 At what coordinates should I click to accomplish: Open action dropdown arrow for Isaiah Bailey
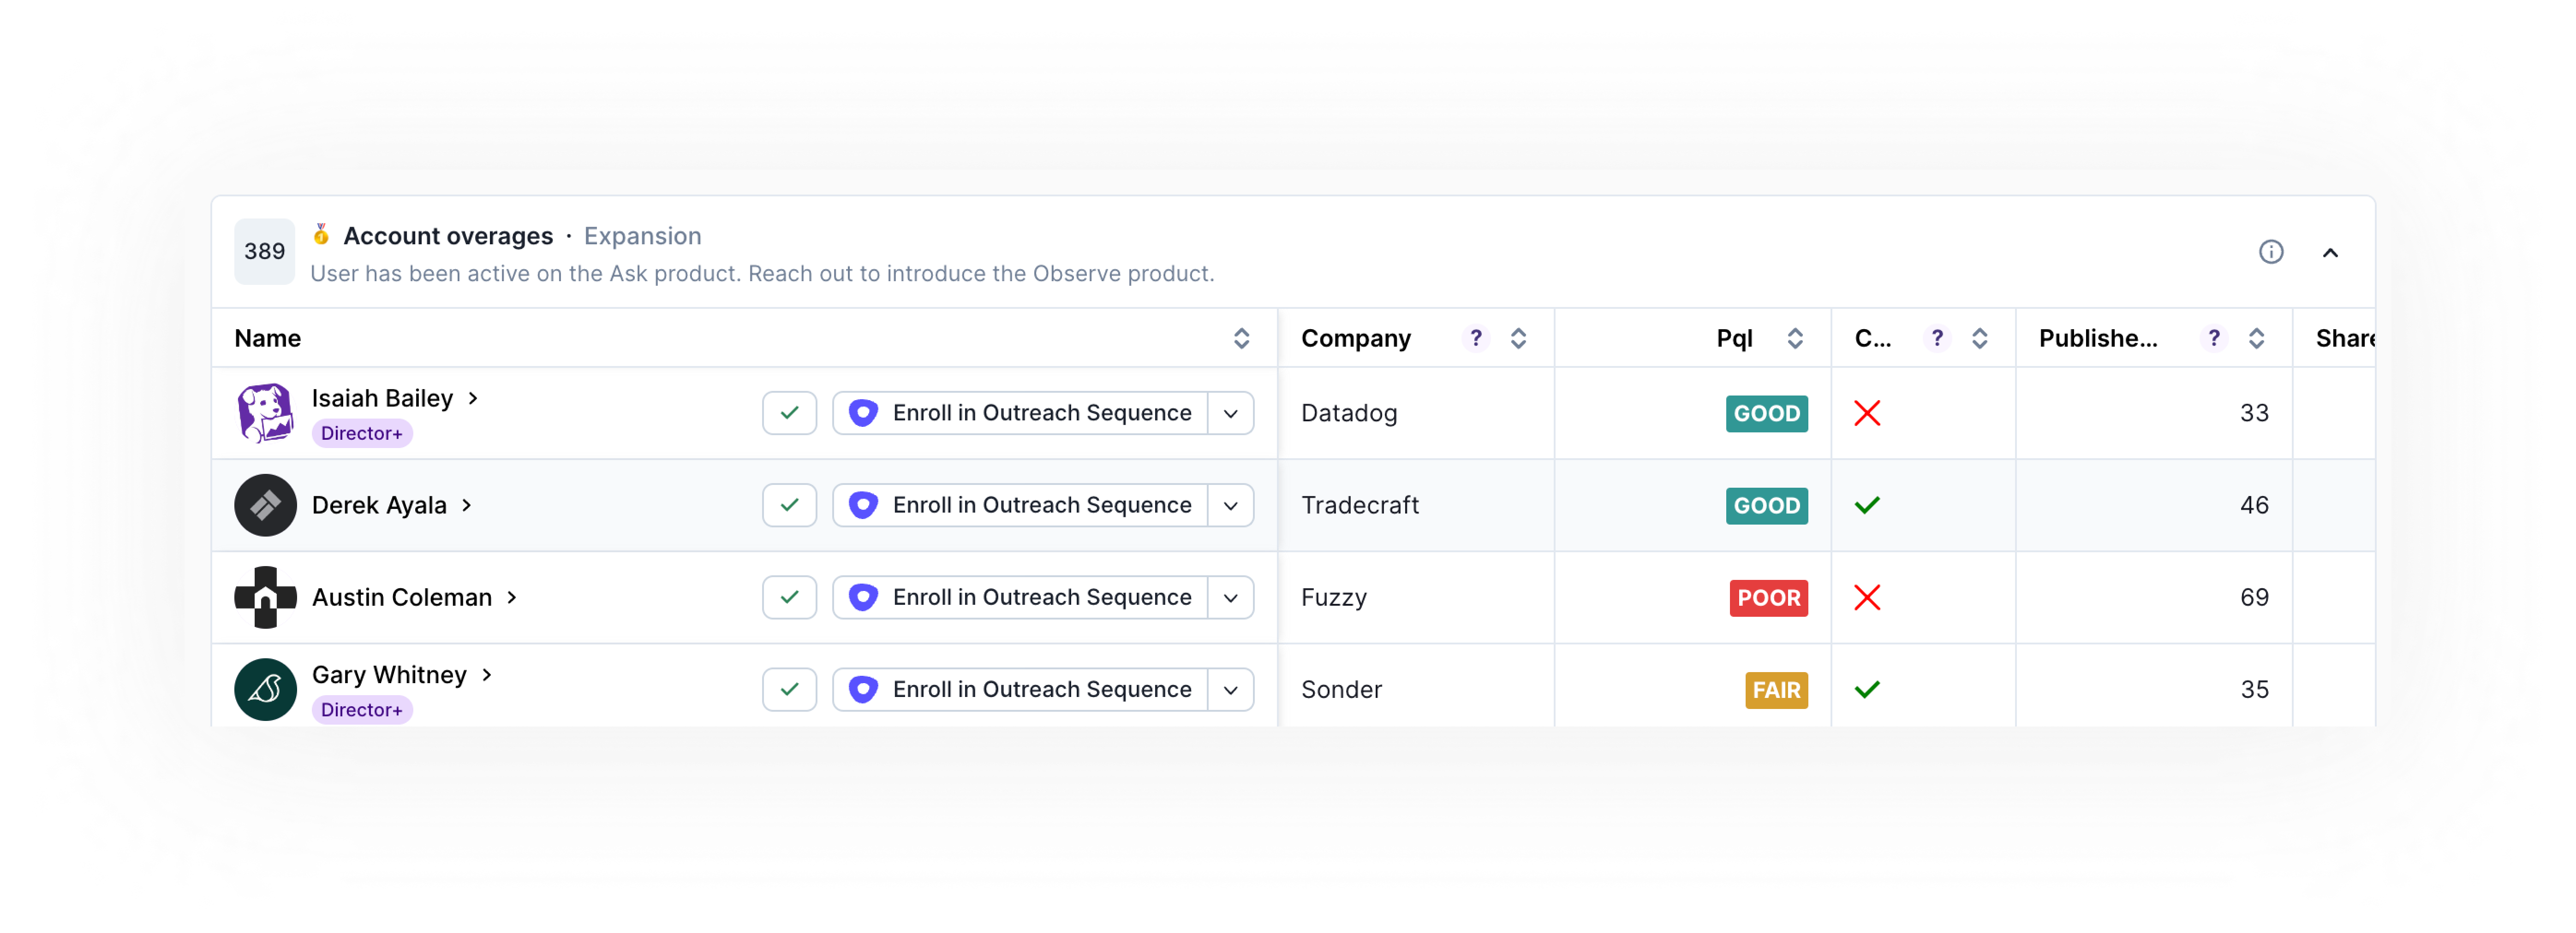click(x=1230, y=413)
